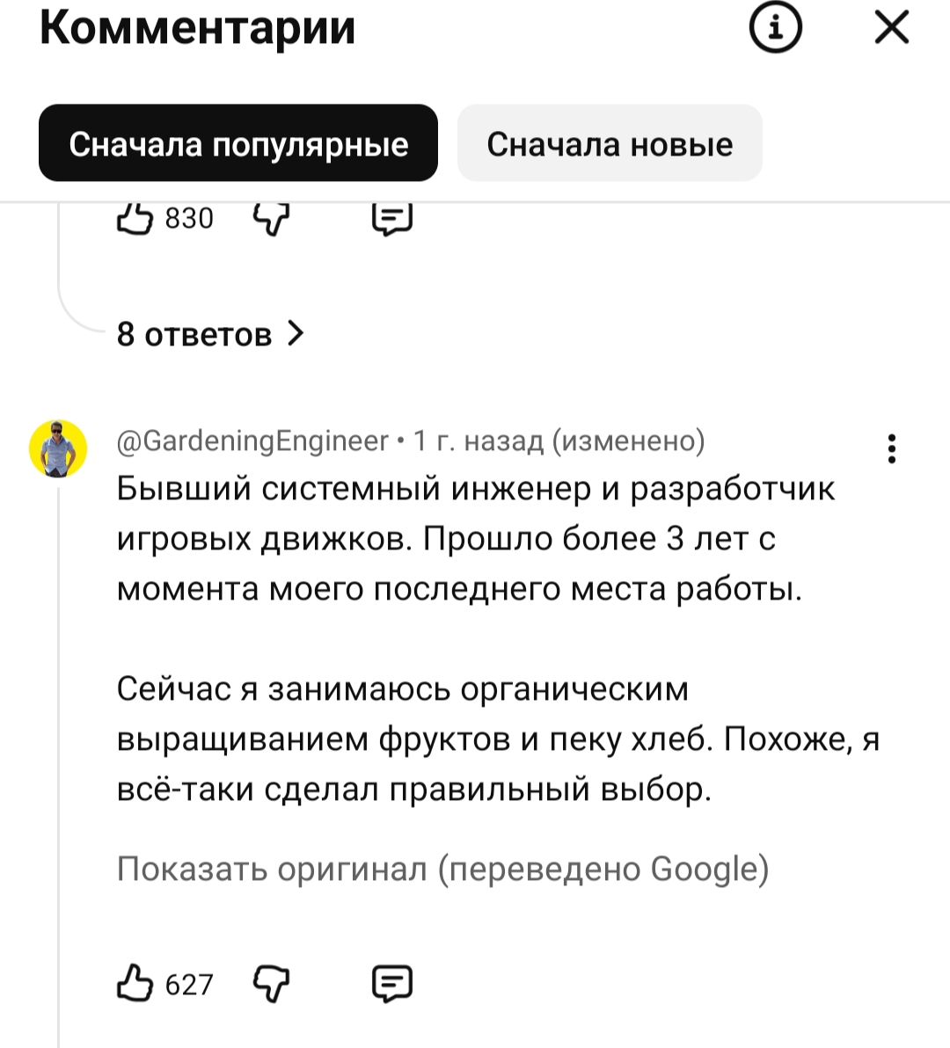This screenshot has height=1048, width=950.
Task: Click the paragraph starting "Бывший системный инженер"
Action: [475, 538]
